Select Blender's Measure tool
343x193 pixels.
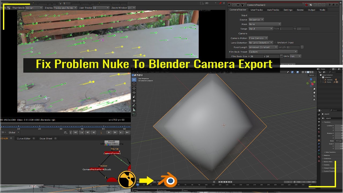click(x=134, y=110)
